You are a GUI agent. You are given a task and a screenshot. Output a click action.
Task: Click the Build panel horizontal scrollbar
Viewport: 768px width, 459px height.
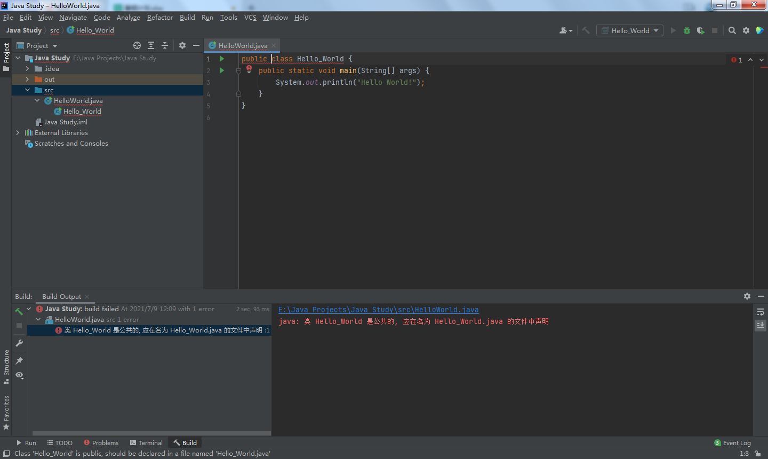click(x=151, y=433)
